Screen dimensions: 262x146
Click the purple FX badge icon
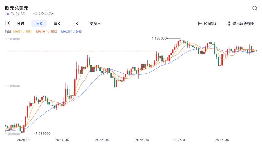7,14
